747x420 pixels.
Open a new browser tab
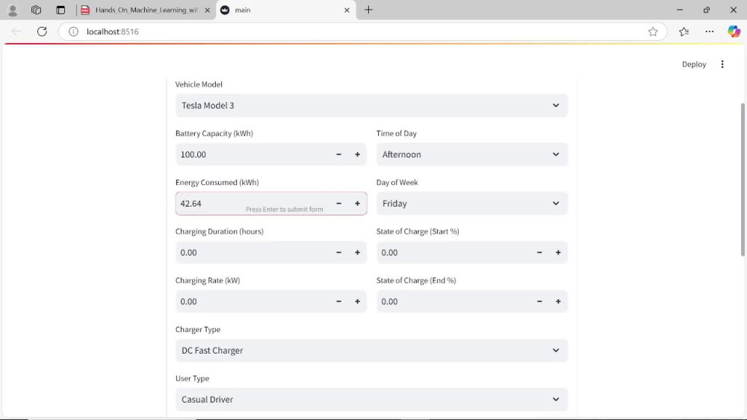(368, 10)
